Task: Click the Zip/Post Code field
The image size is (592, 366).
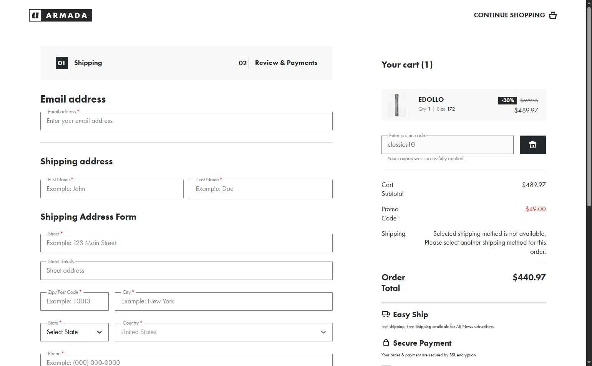Action: click(75, 301)
